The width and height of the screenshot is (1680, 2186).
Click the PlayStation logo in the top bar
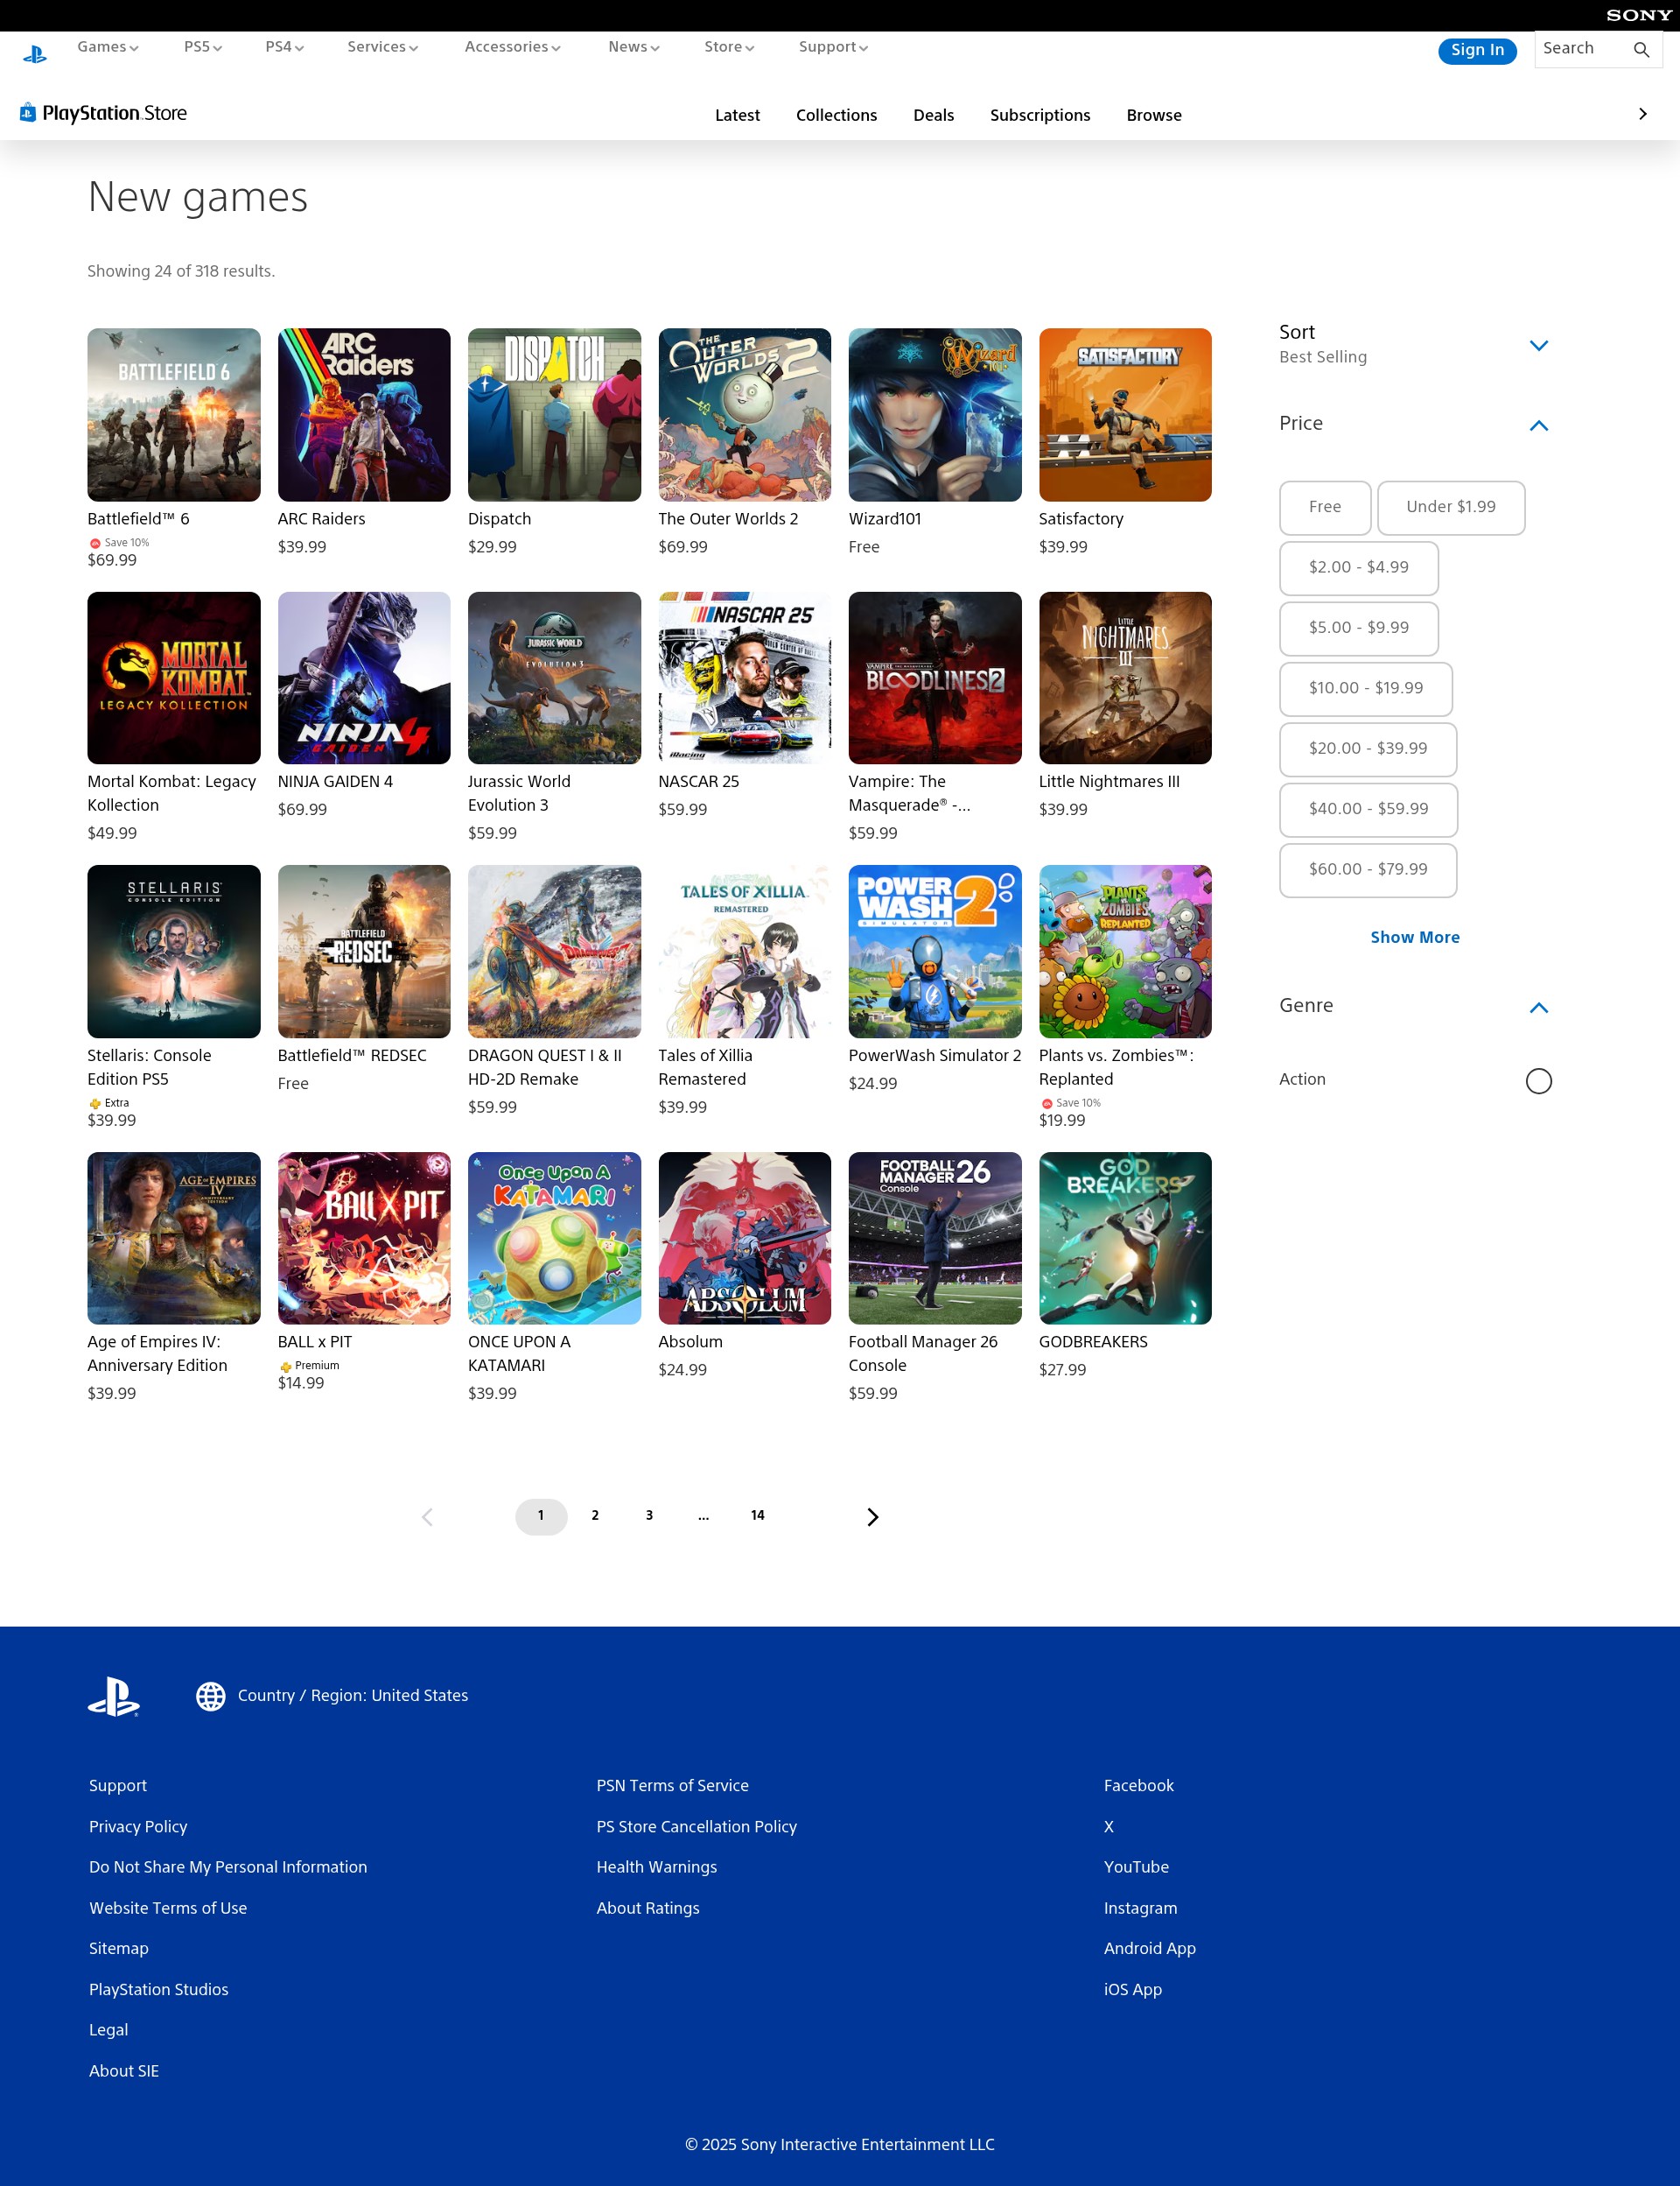tap(35, 54)
